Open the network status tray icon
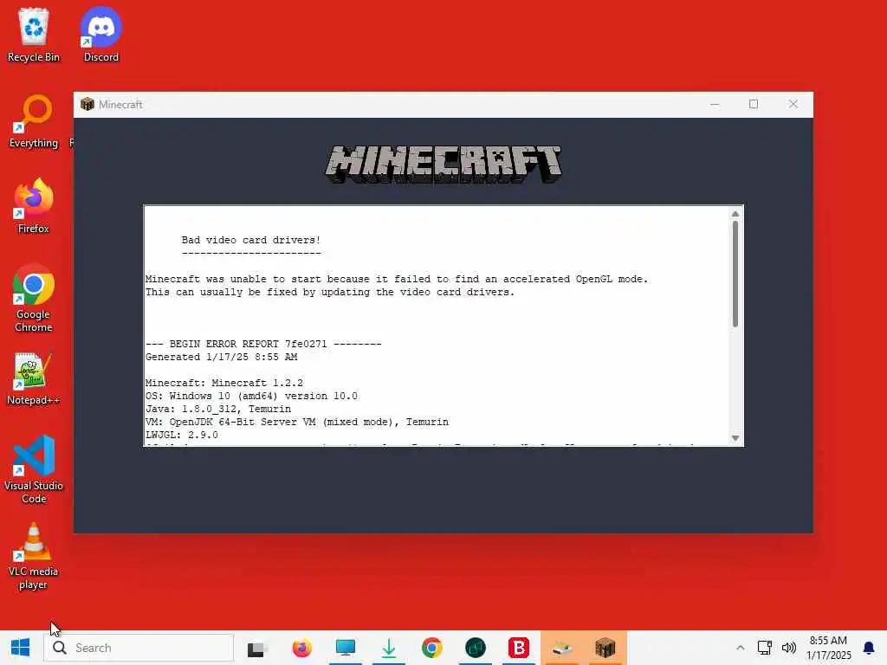Image resolution: width=887 pixels, height=665 pixels. (764, 648)
